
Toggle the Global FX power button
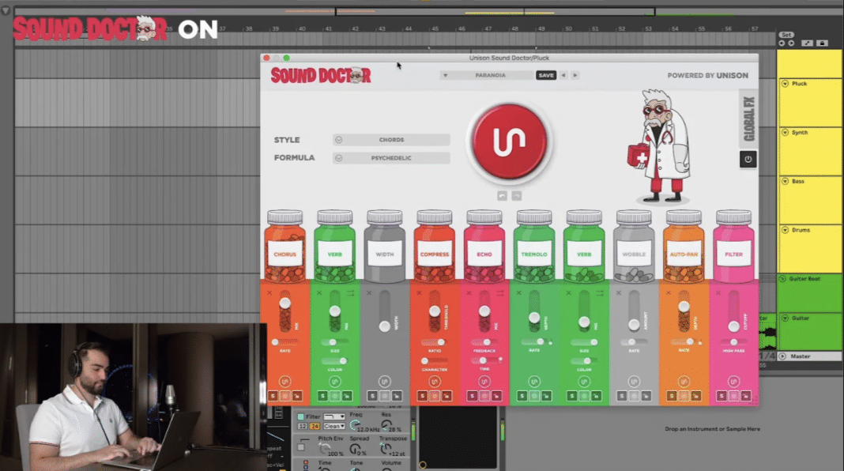click(x=748, y=160)
